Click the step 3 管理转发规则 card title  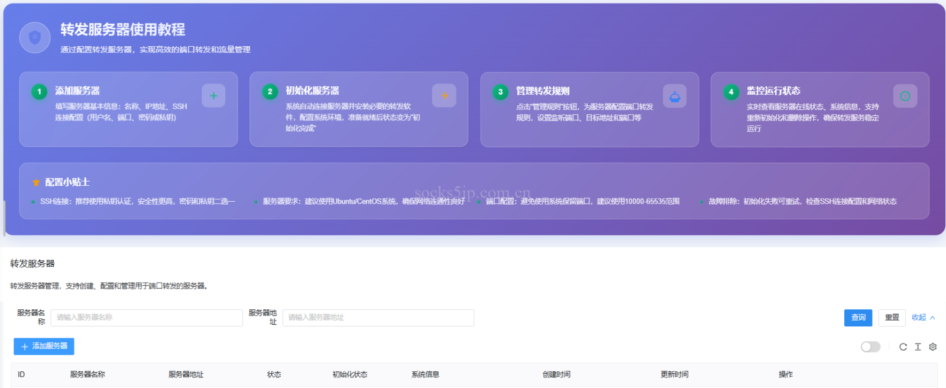click(543, 90)
